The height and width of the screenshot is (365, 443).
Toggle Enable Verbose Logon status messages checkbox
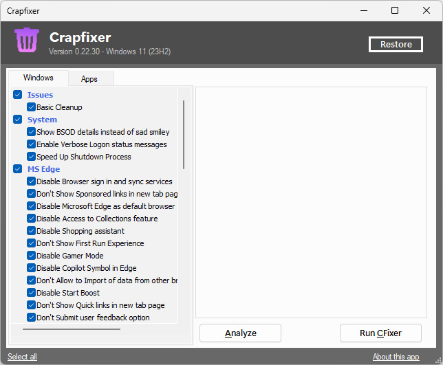31,144
